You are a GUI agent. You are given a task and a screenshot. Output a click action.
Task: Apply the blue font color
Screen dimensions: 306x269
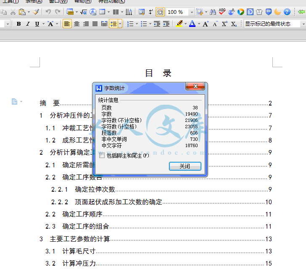click(193, 24)
